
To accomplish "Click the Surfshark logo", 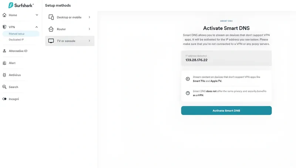I will (21, 5).
